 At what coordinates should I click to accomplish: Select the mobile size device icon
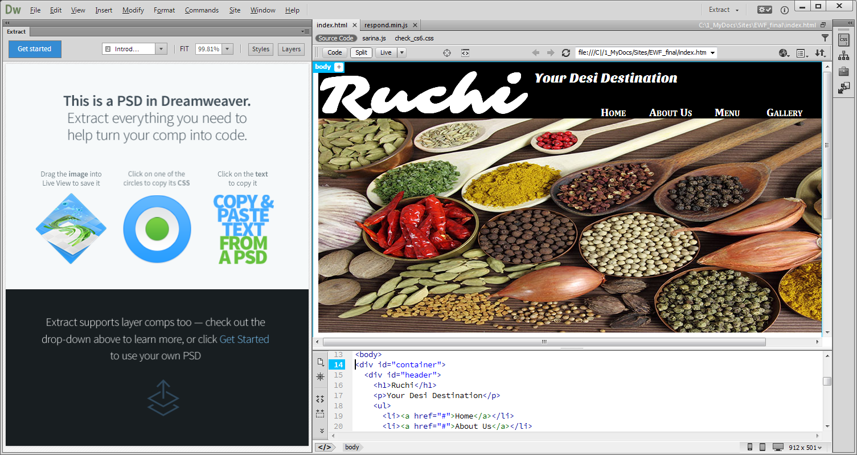[x=750, y=447]
